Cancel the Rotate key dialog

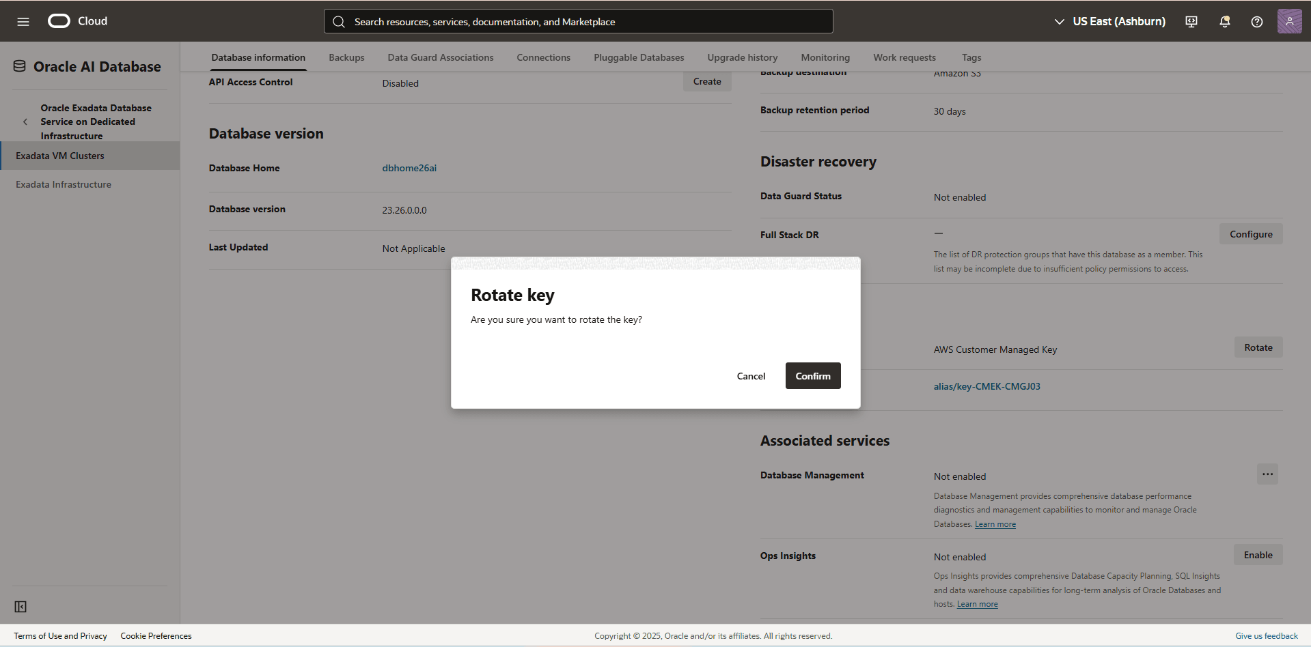(751, 375)
